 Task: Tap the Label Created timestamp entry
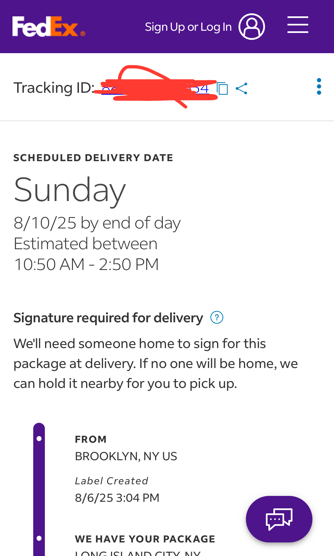[117, 498]
